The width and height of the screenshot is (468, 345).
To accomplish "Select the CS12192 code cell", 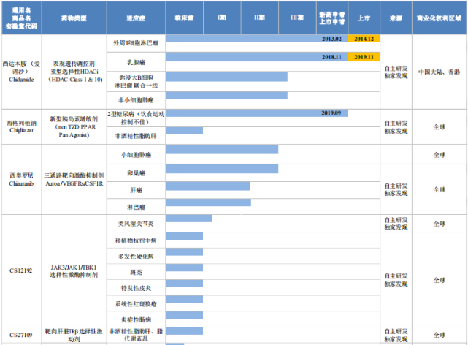I will [x=21, y=270].
